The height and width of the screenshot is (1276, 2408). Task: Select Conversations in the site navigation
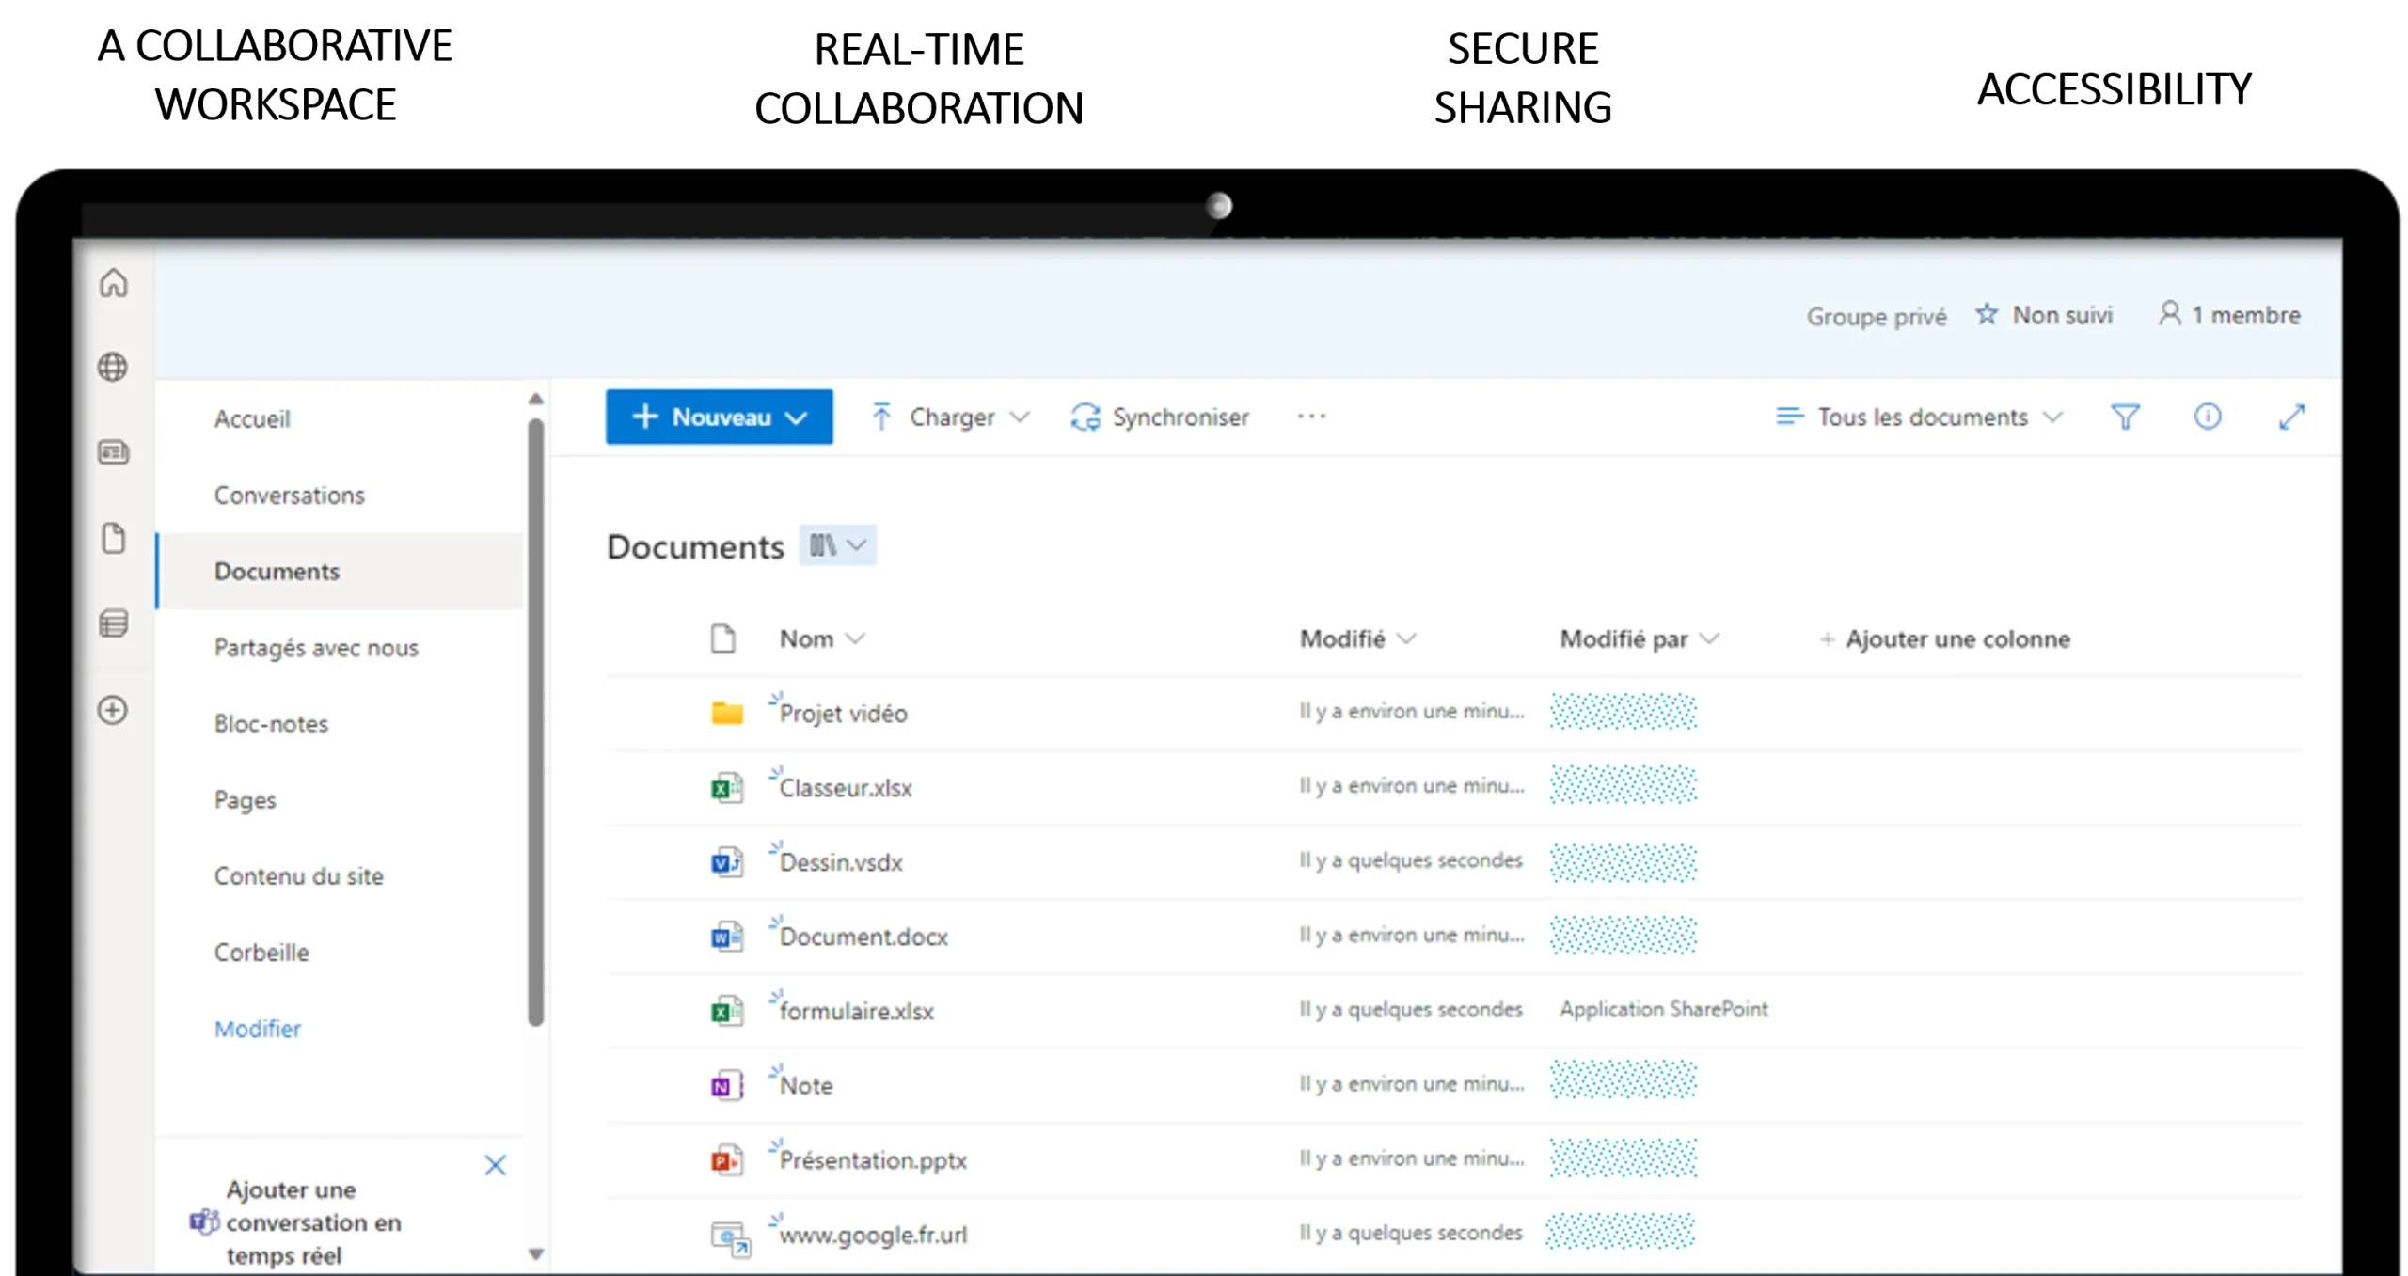289,496
